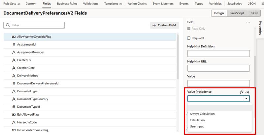264x135 pixels.
Task: Click the number icon beside AssignmentId
Action: coord(14,45)
